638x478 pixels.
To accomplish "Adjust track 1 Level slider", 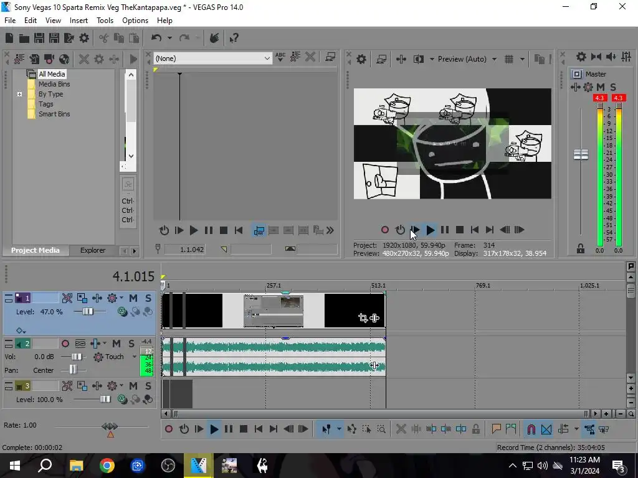I will [88, 312].
